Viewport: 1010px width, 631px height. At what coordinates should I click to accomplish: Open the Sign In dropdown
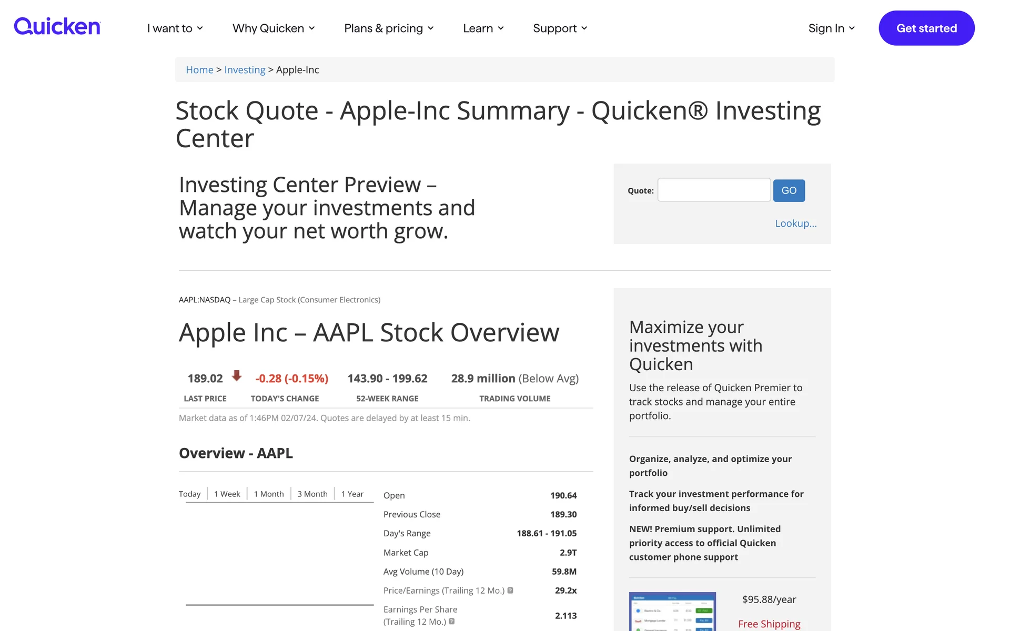[831, 28]
